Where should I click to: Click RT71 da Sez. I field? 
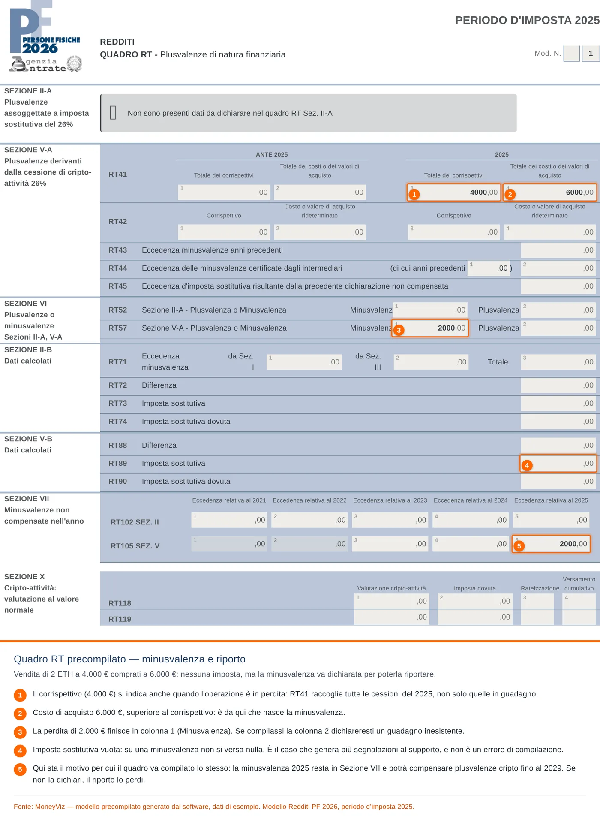304,362
